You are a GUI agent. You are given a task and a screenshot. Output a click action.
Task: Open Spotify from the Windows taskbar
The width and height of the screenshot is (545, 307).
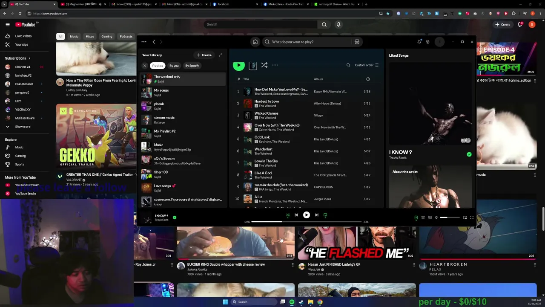(292, 302)
